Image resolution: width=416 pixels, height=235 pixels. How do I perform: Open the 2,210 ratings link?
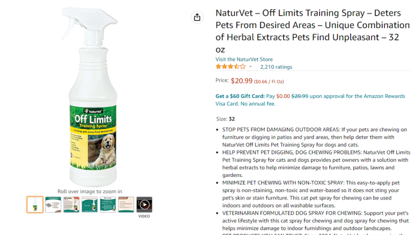[276, 67]
